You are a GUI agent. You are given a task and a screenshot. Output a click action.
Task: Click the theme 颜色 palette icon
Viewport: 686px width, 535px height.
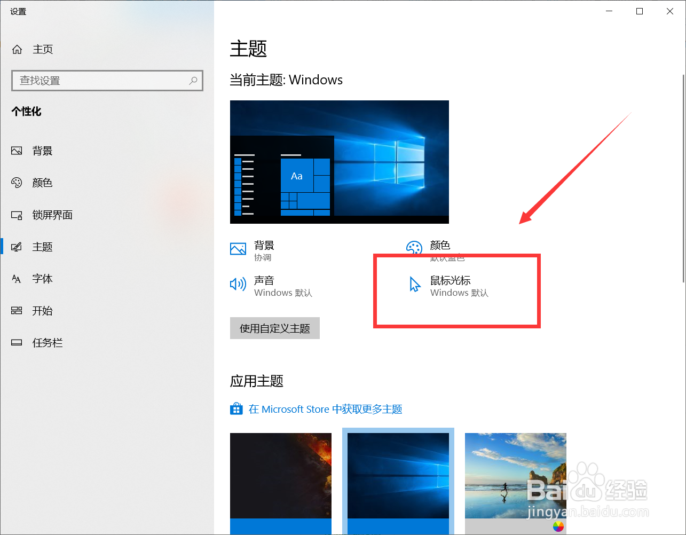414,248
